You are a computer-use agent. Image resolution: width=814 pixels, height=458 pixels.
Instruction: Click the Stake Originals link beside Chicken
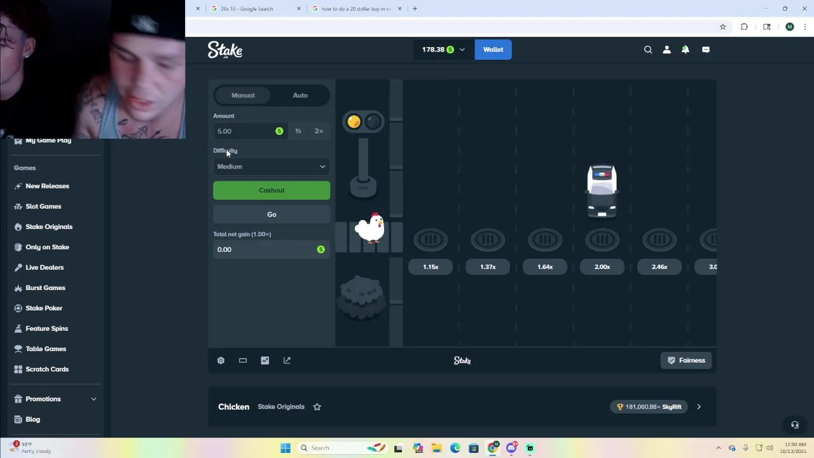pos(281,406)
